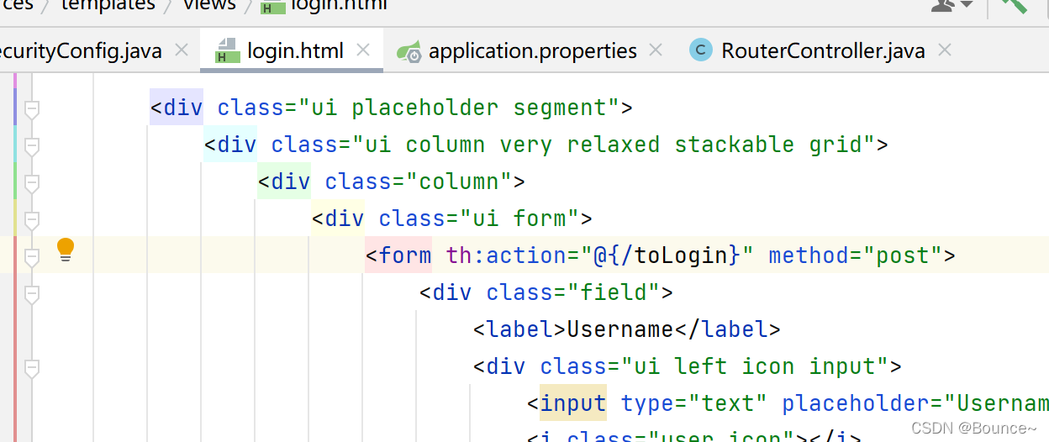This screenshot has height=442, width=1049.
Task: Click the highlighted input tag name
Action: 573,403
